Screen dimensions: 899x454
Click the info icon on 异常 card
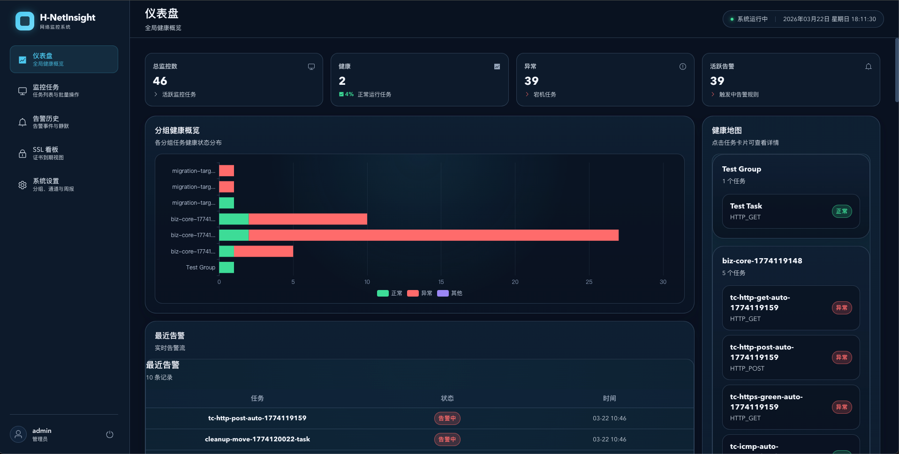coord(683,67)
